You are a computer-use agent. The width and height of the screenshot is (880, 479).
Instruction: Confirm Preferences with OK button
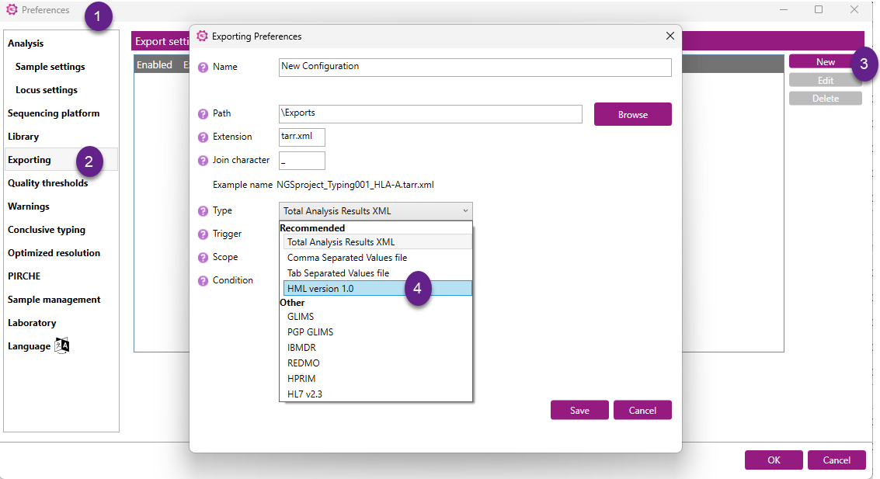774,460
